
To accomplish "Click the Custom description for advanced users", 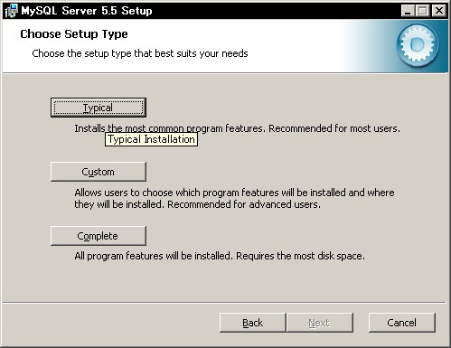I will point(234,199).
